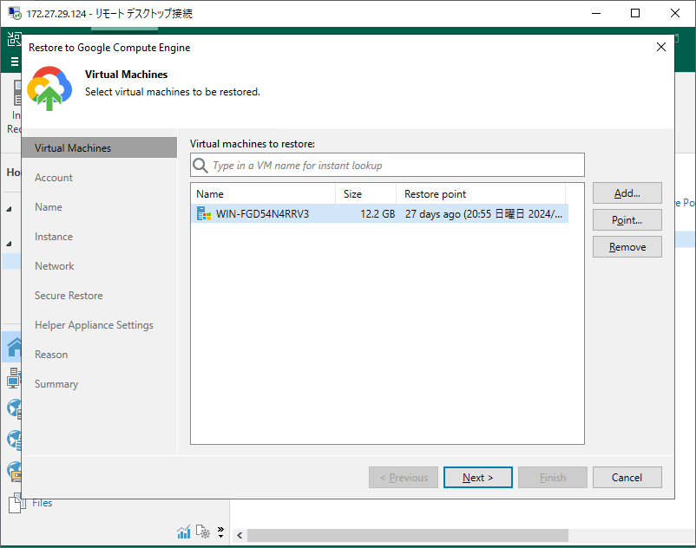Viewport: 696px width, 548px height.
Task: Go to the Helper Appliance Settings step
Action: pyautogui.click(x=94, y=325)
